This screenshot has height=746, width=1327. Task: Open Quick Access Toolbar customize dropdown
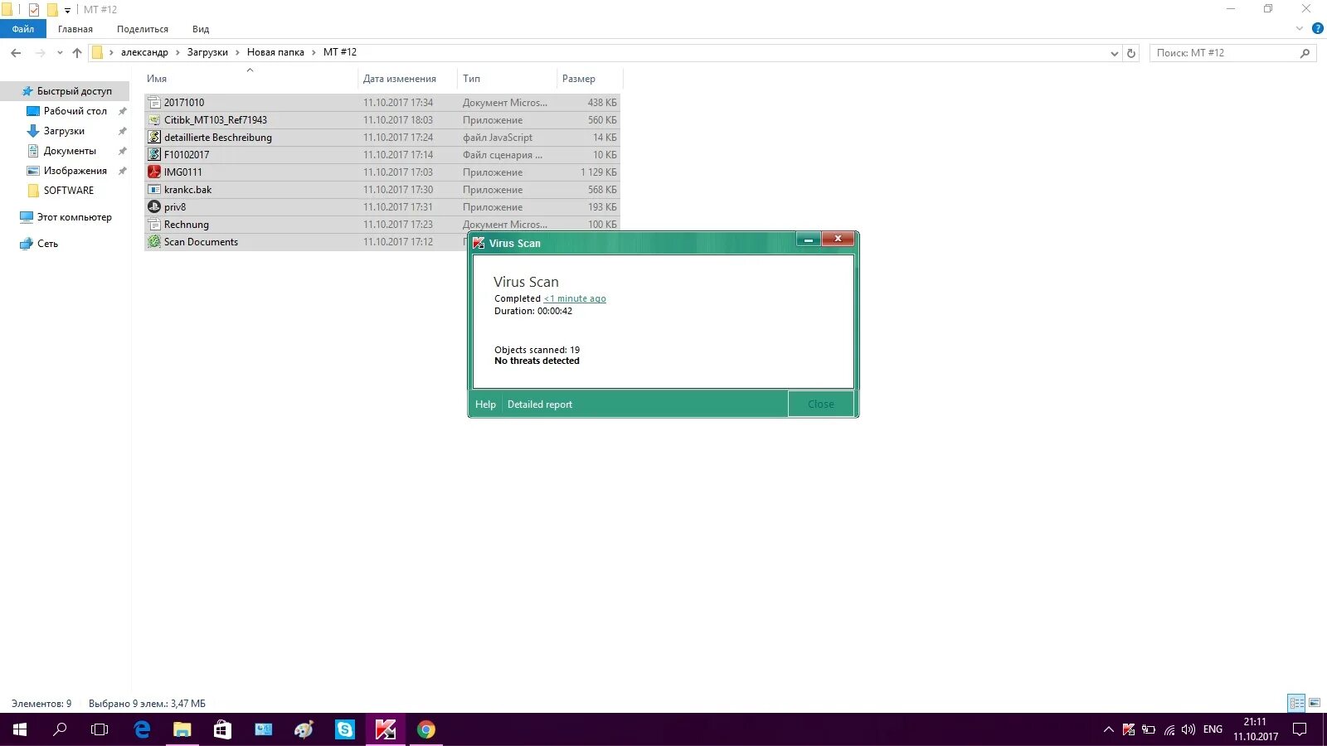(x=67, y=10)
